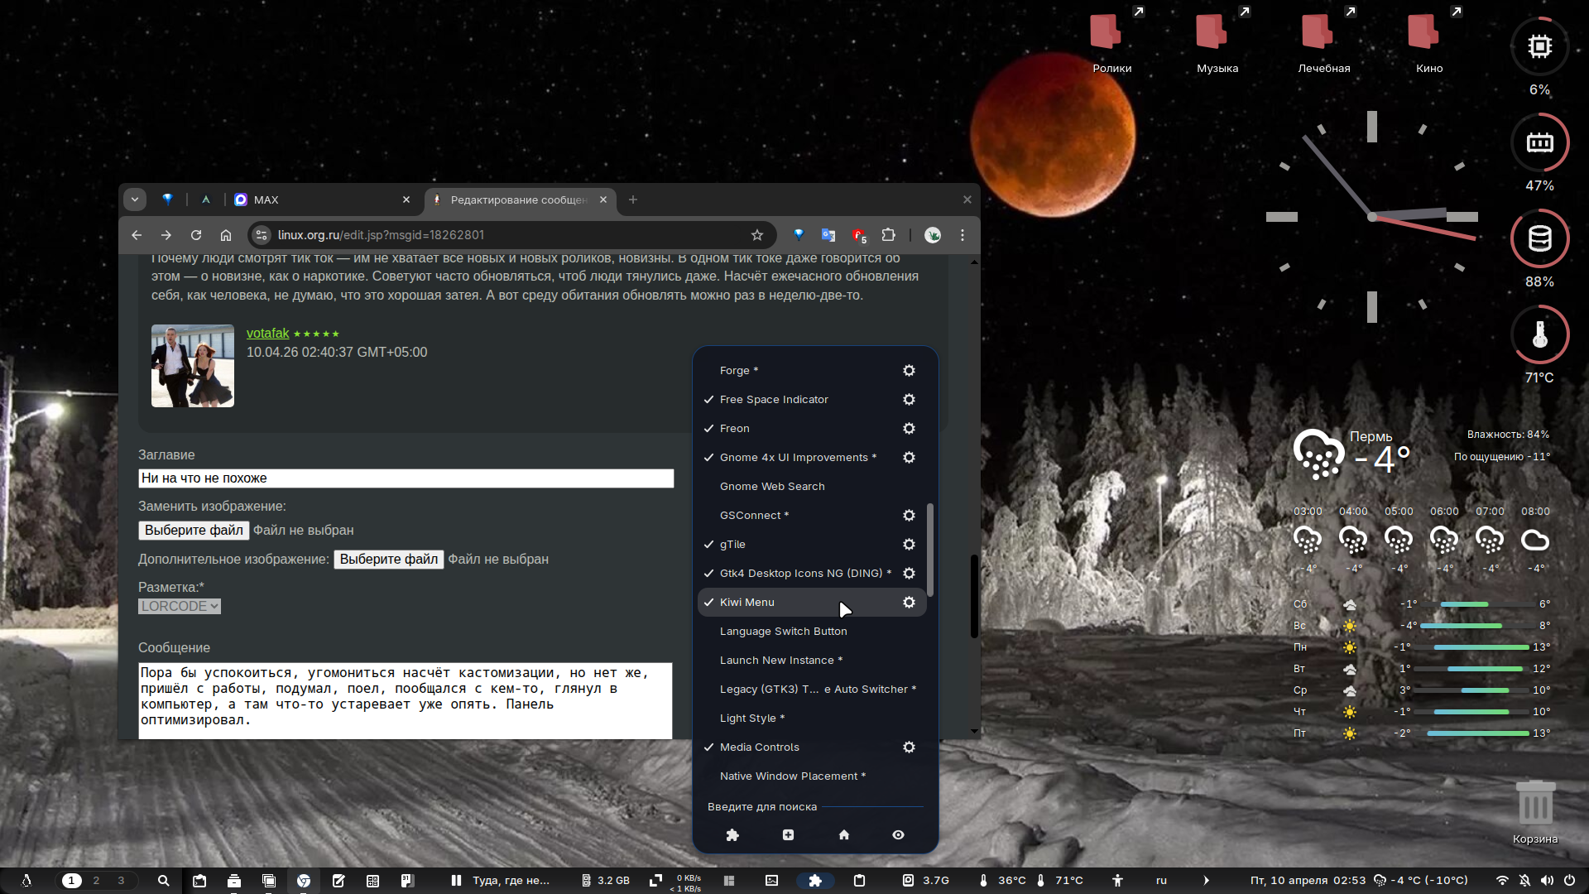Reload the linux.org.ru page
The width and height of the screenshot is (1589, 894).
196,235
